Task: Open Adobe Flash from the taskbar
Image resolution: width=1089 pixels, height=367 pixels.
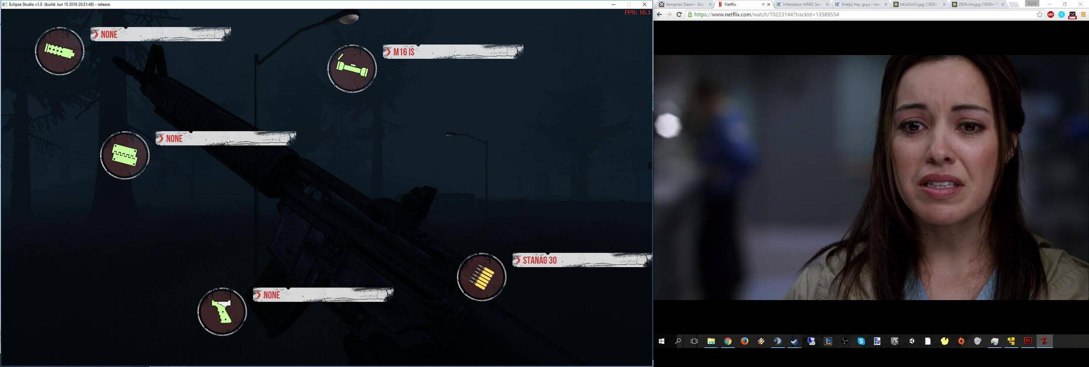Action: (x=1028, y=341)
